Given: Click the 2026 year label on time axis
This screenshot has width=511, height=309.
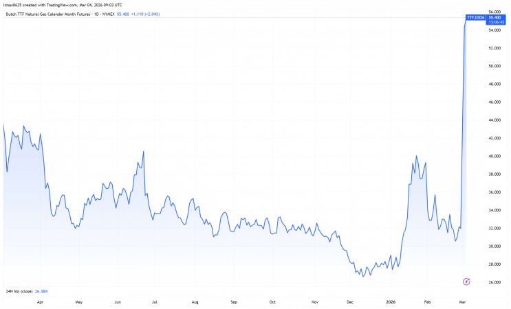Looking at the screenshot, I should pos(390,301).
